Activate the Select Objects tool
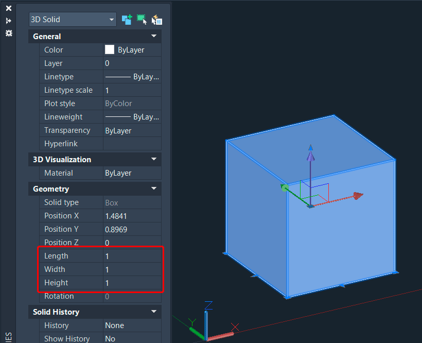 [x=142, y=20]
